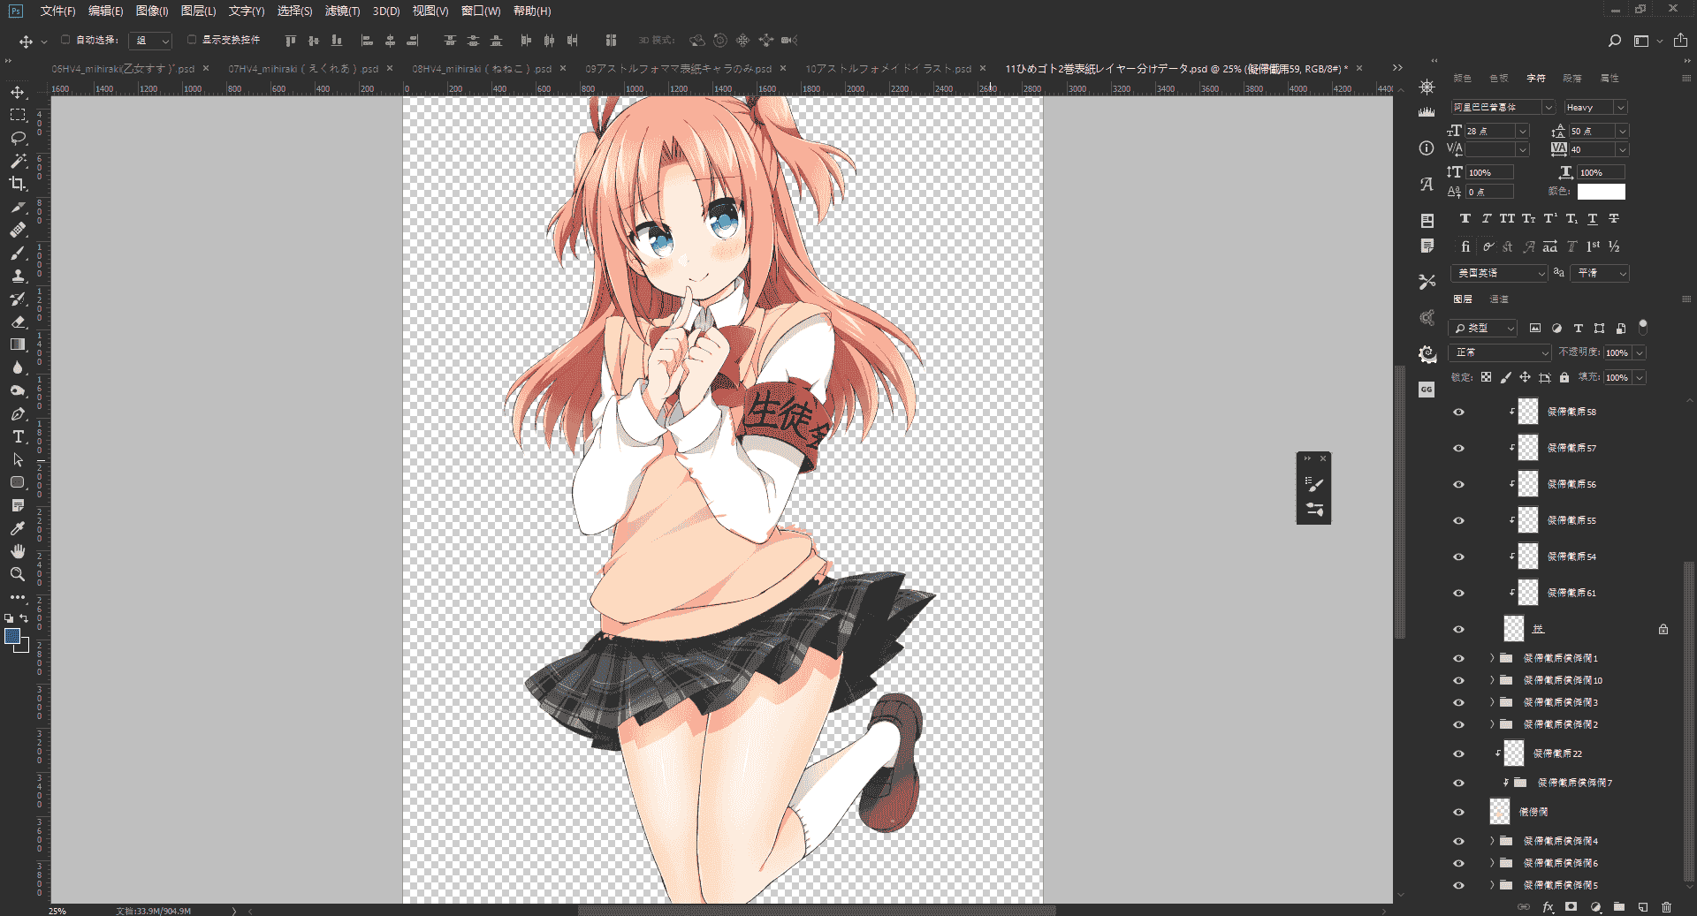Hide the layer ending in 56
The image size is (1697, 916).
click(x=1459, y=484)
